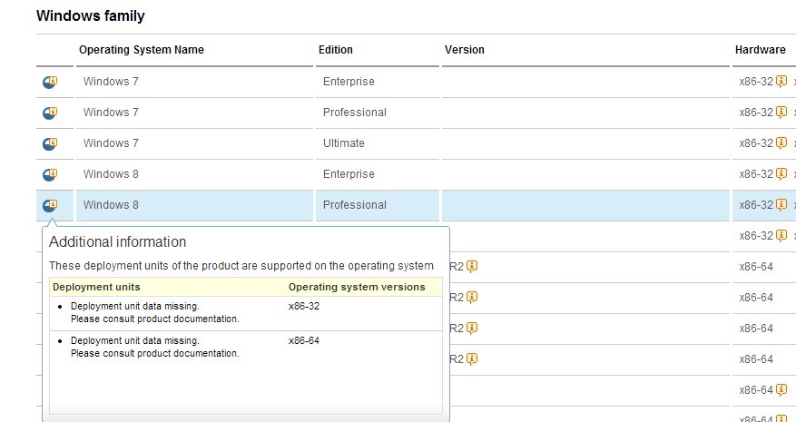Click the Additional information popup title
This screenshot has width=796, height=422.
(117, 241)
